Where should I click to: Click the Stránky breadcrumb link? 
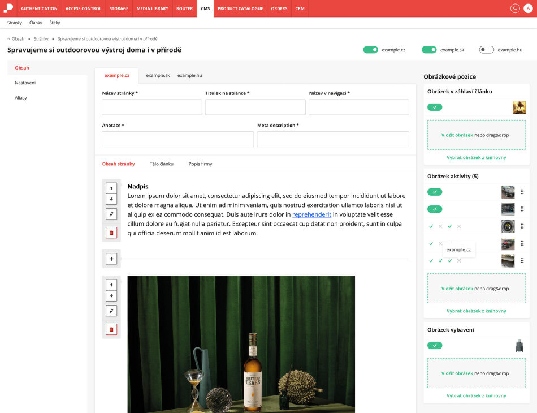click(41, 39)
